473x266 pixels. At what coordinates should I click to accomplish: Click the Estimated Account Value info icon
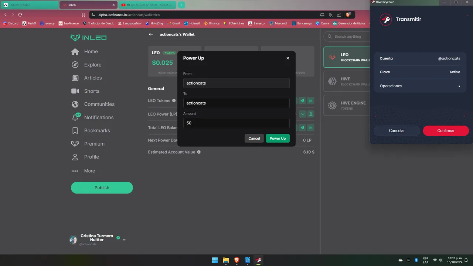[199, 152]
